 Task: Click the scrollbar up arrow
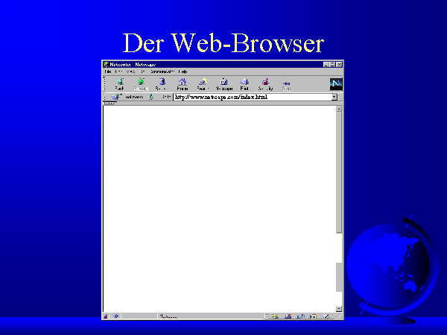pos(340,109)
